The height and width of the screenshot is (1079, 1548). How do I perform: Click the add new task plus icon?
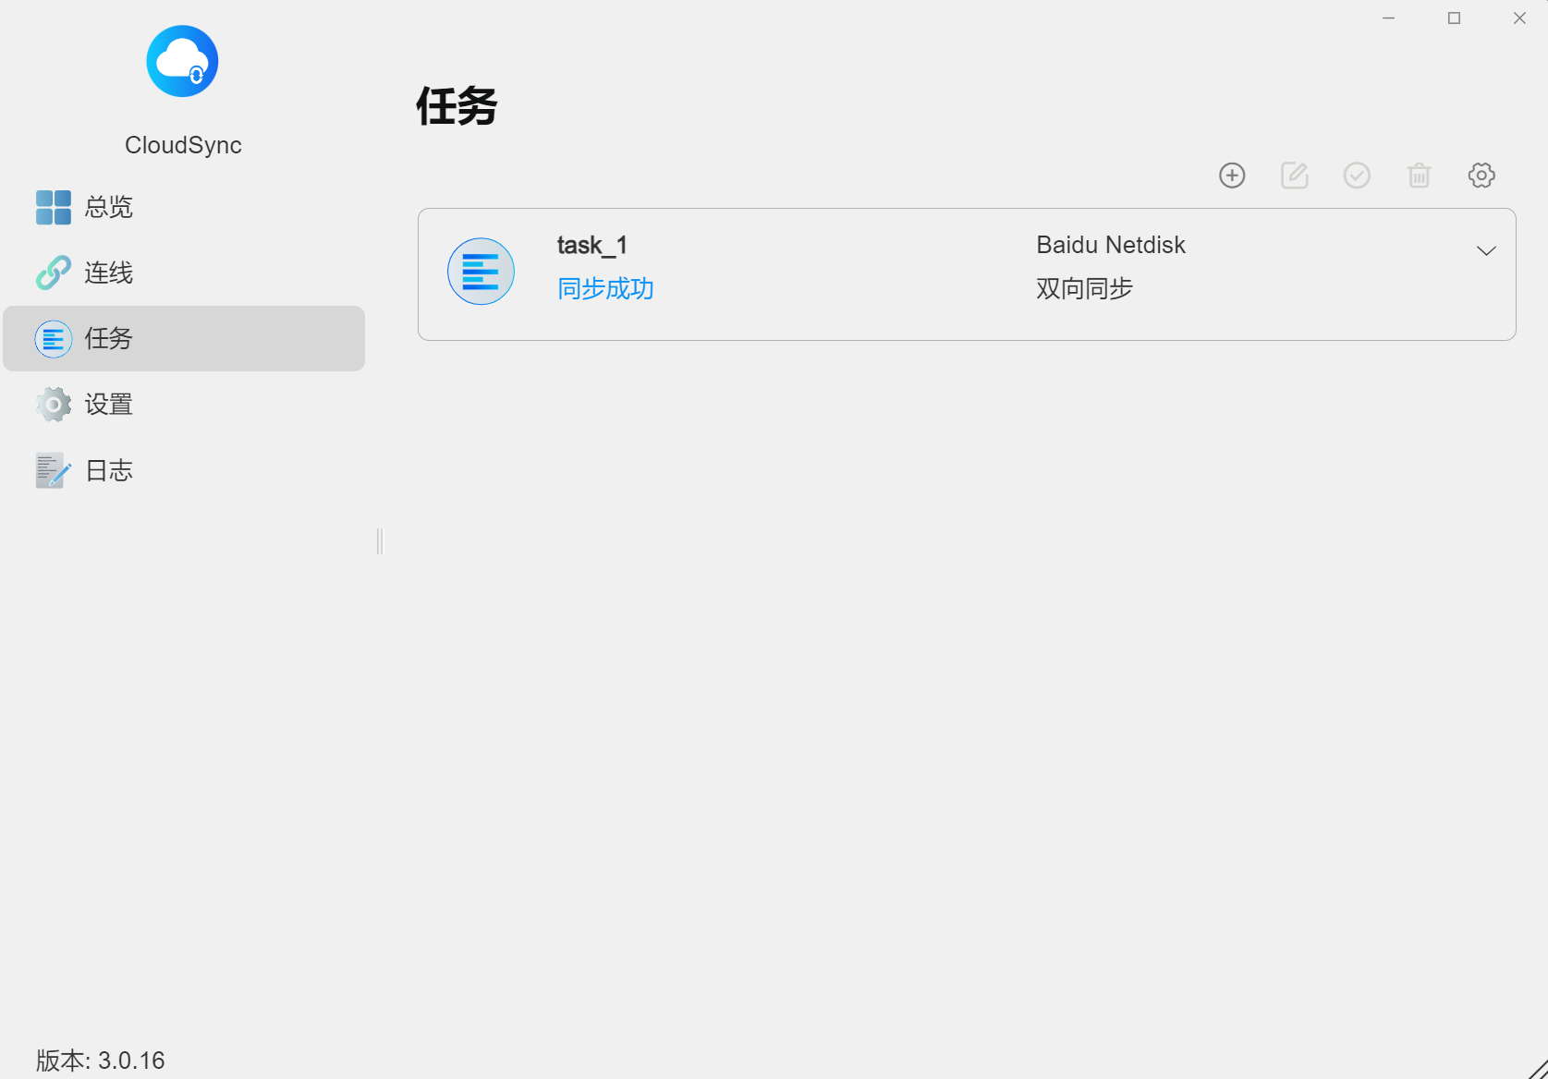click(x=1232, y=176)
